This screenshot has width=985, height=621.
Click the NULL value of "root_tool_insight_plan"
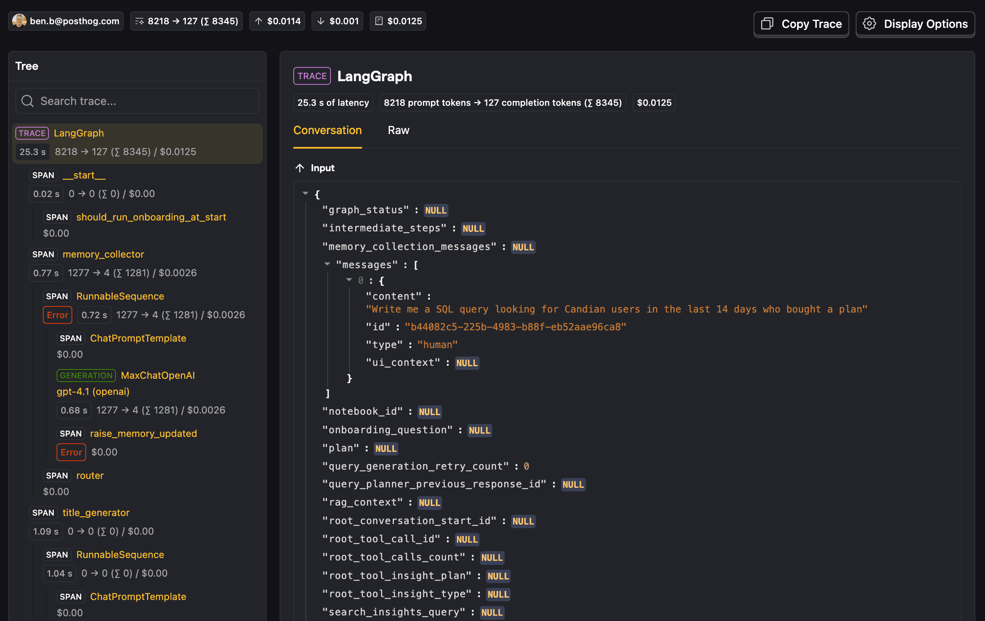pyautogui.click(x=498, y=576)
